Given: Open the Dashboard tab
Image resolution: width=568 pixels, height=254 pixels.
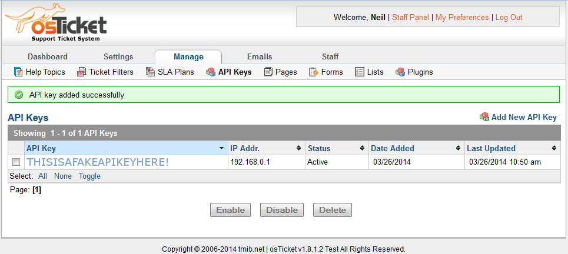Looking at the screenshot, I should [x=48, y=57].
